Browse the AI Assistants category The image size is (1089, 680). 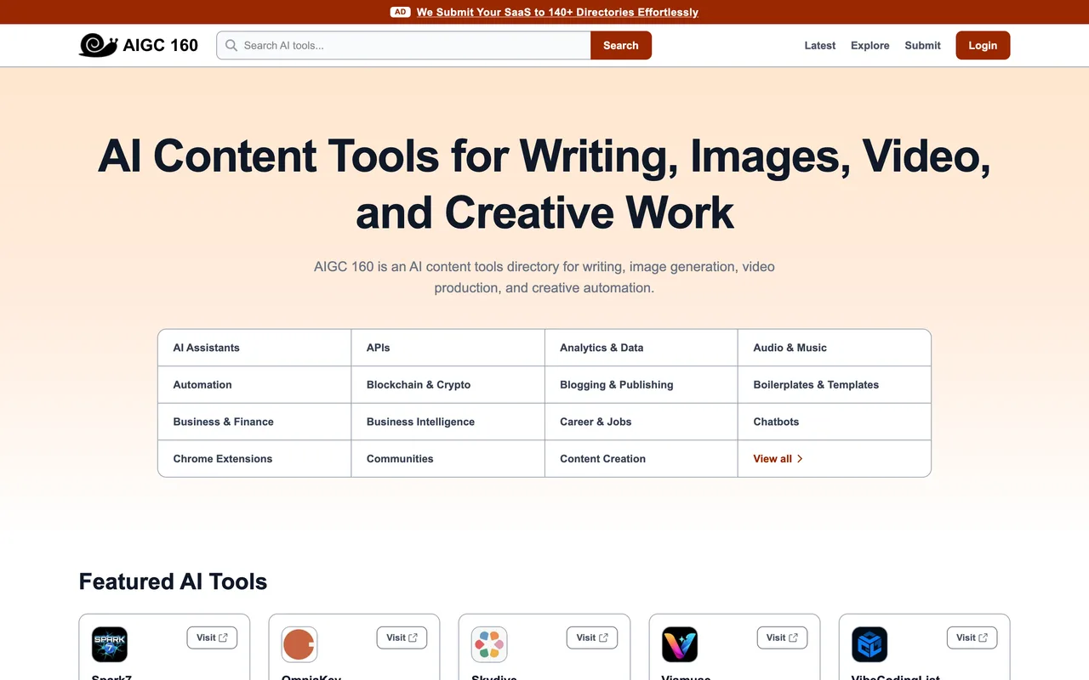[x=254, y=348]
